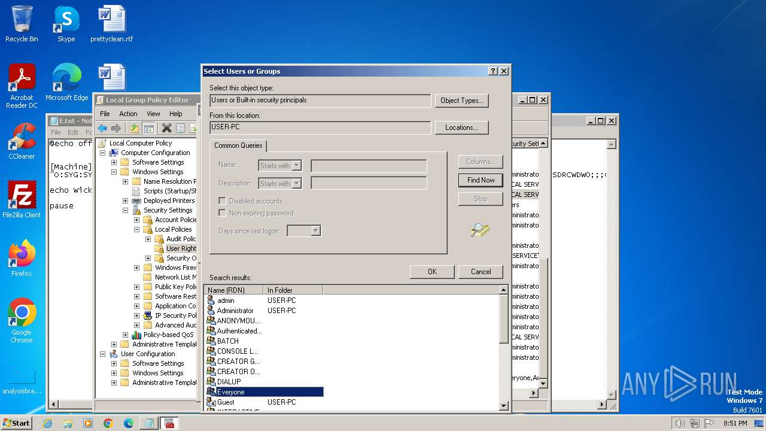Collapse the Security Settings node
The width and height of the screenshot is (766, 431).
click(x=125, y=210)
